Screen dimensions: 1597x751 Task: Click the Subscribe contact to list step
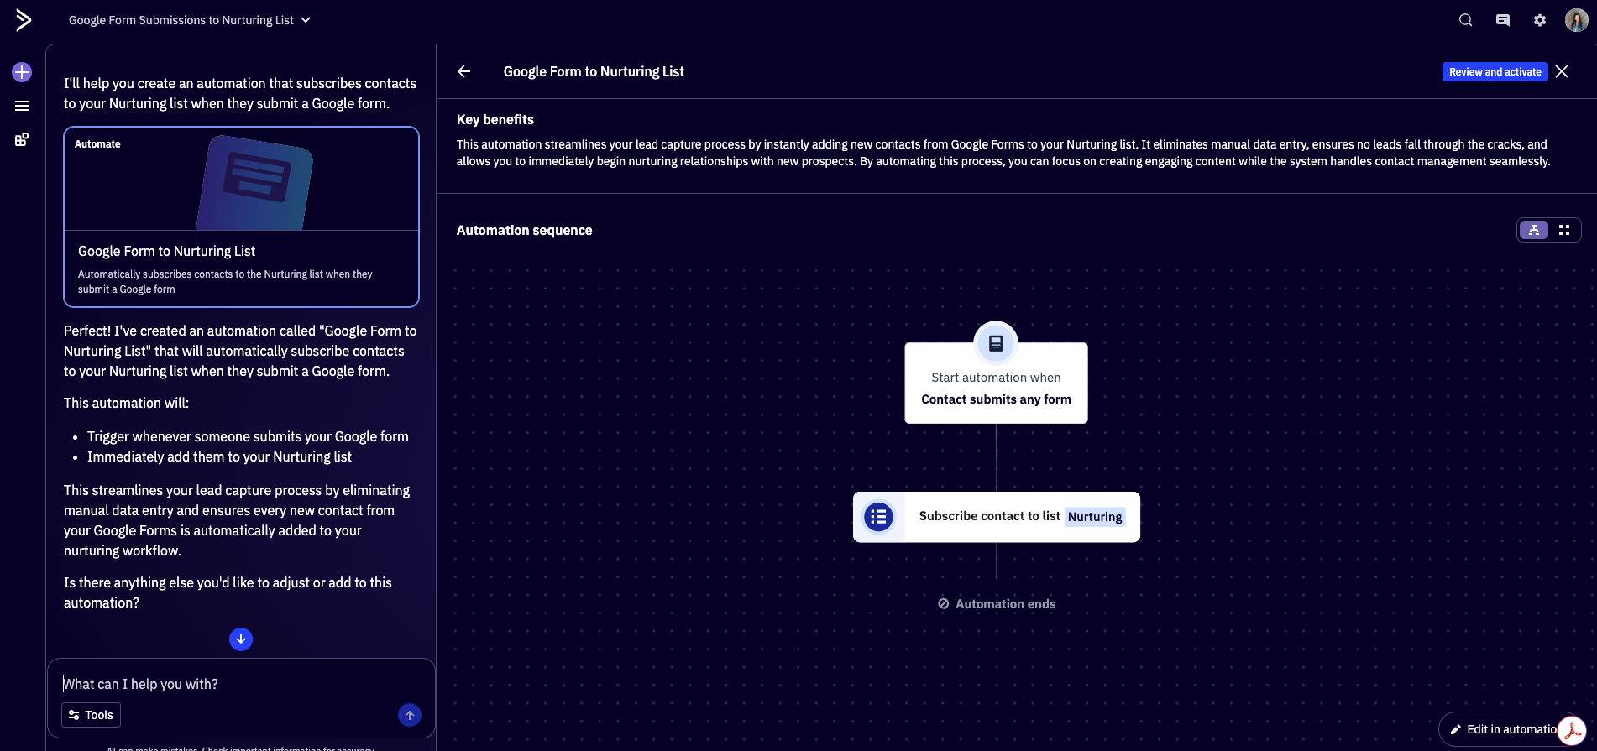click(x=997, y=517)
